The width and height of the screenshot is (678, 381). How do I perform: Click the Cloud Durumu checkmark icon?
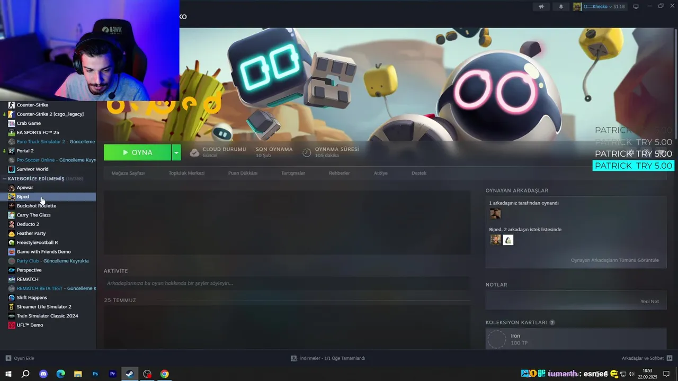point(194,152)
